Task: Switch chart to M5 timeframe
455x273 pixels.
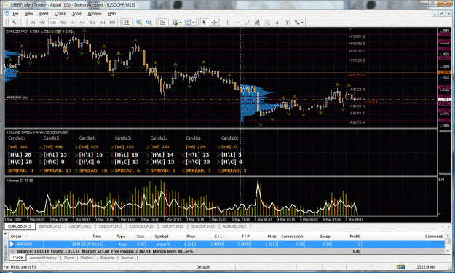Action: [42, 23]
